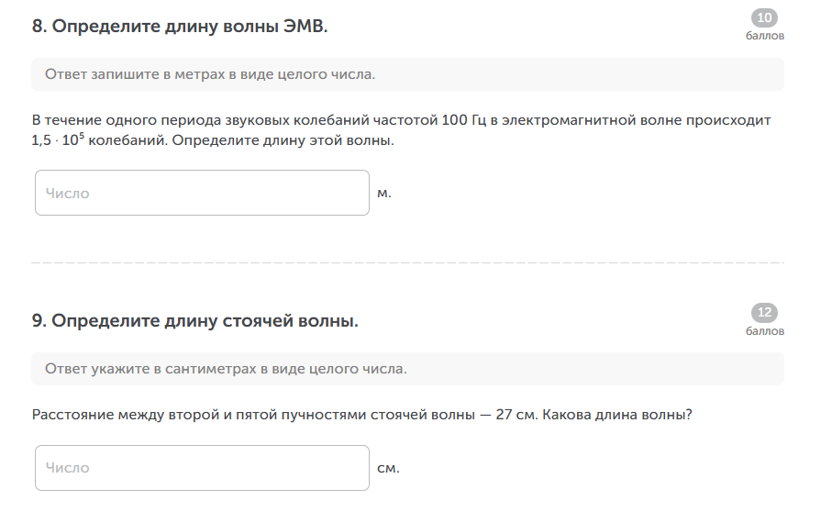Click the phrase "второй и пятой пучностями"
The width and height of the screenshot is (821, 512).
click(x=273, y=415)
